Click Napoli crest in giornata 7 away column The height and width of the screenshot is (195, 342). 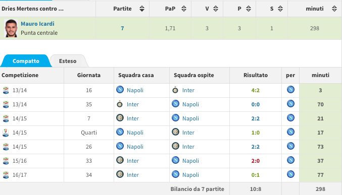tap(175, 118)
